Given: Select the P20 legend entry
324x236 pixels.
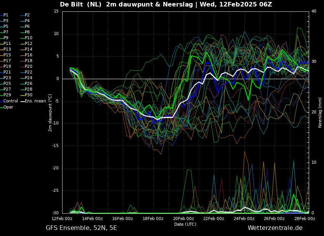Looking at the screenshot, I should [x=26, y=67].
